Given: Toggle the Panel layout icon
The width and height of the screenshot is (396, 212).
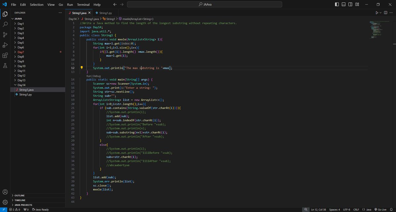Looking at the screenshot, I should coord(344,5).
